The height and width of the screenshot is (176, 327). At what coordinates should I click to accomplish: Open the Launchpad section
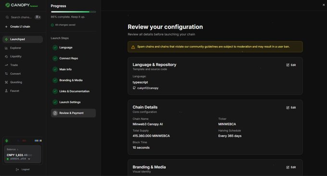tap(23, 39)
